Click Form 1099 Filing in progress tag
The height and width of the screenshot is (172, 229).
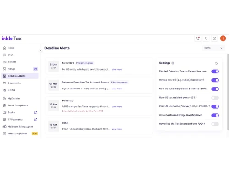[x=85, y=63]
